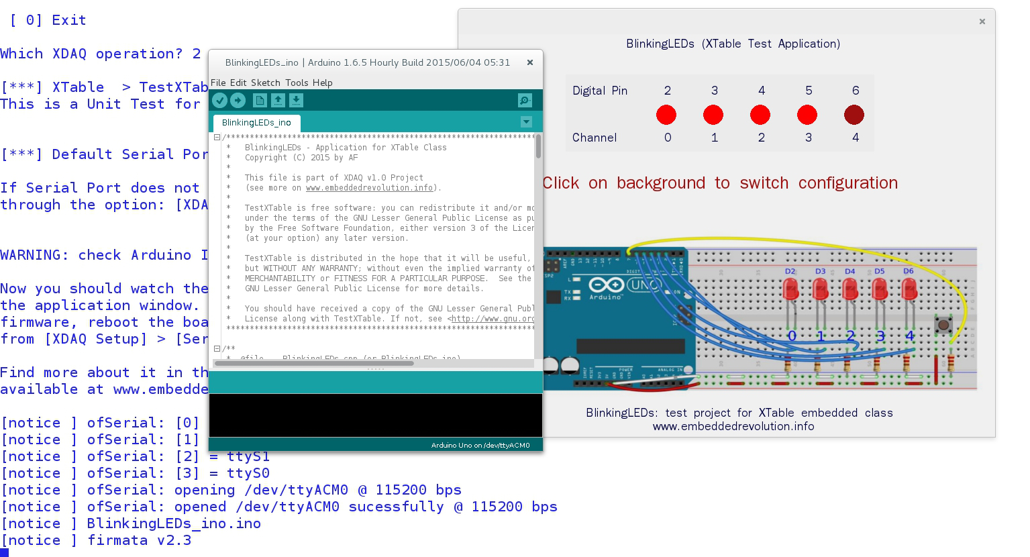Screen dimensions: 1030x557
Task: Click the red LED D3 on the breadboard
Action: point(821,289)
